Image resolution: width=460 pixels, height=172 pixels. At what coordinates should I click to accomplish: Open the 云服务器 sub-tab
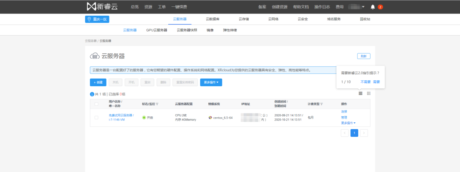click(129, 30)
